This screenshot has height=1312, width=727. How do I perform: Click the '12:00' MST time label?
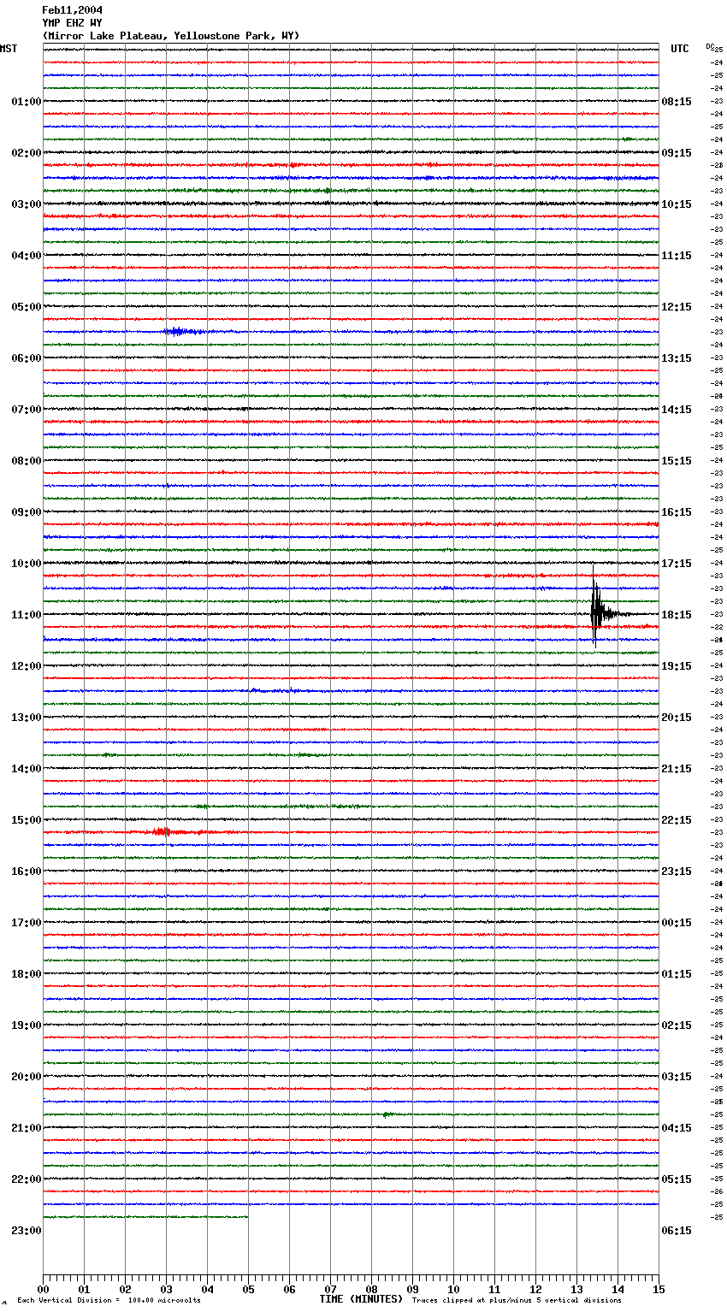(x=27, y=666)
